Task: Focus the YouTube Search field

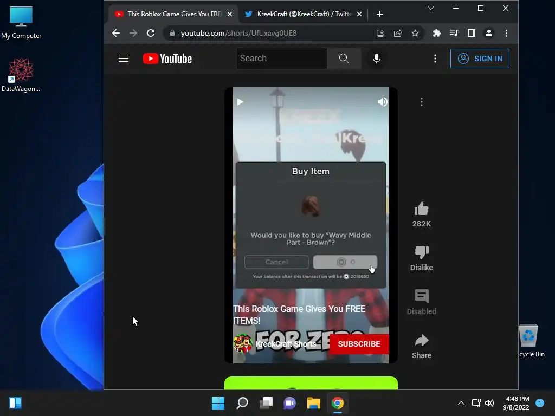Action: pos(282,58)
